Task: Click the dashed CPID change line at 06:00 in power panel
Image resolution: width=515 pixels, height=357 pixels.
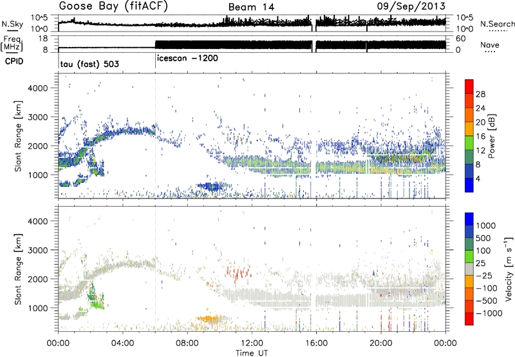Action: coord(155,136)
